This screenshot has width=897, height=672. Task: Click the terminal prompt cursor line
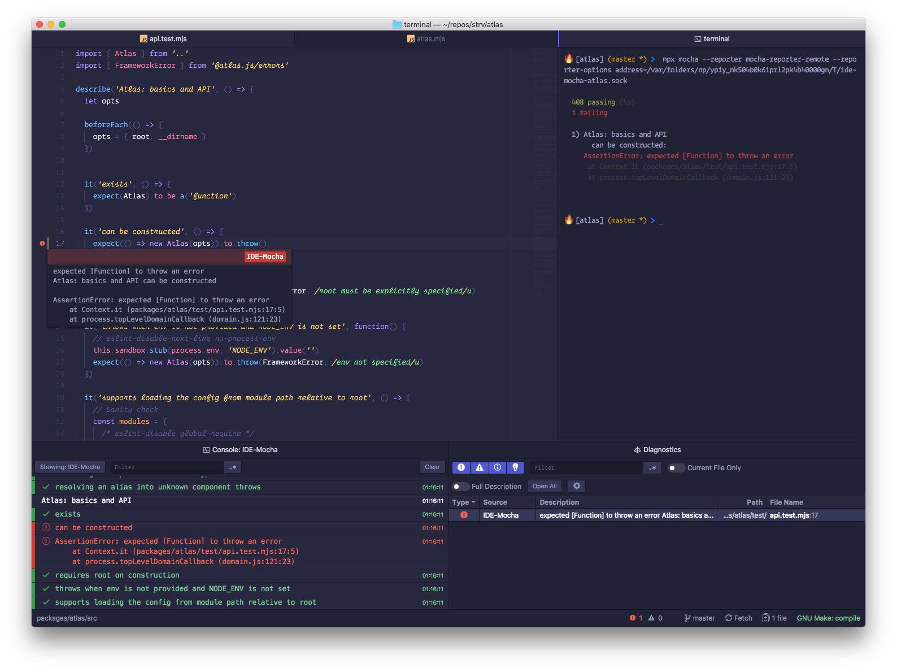pyautogui.click(x=613, y=220)
